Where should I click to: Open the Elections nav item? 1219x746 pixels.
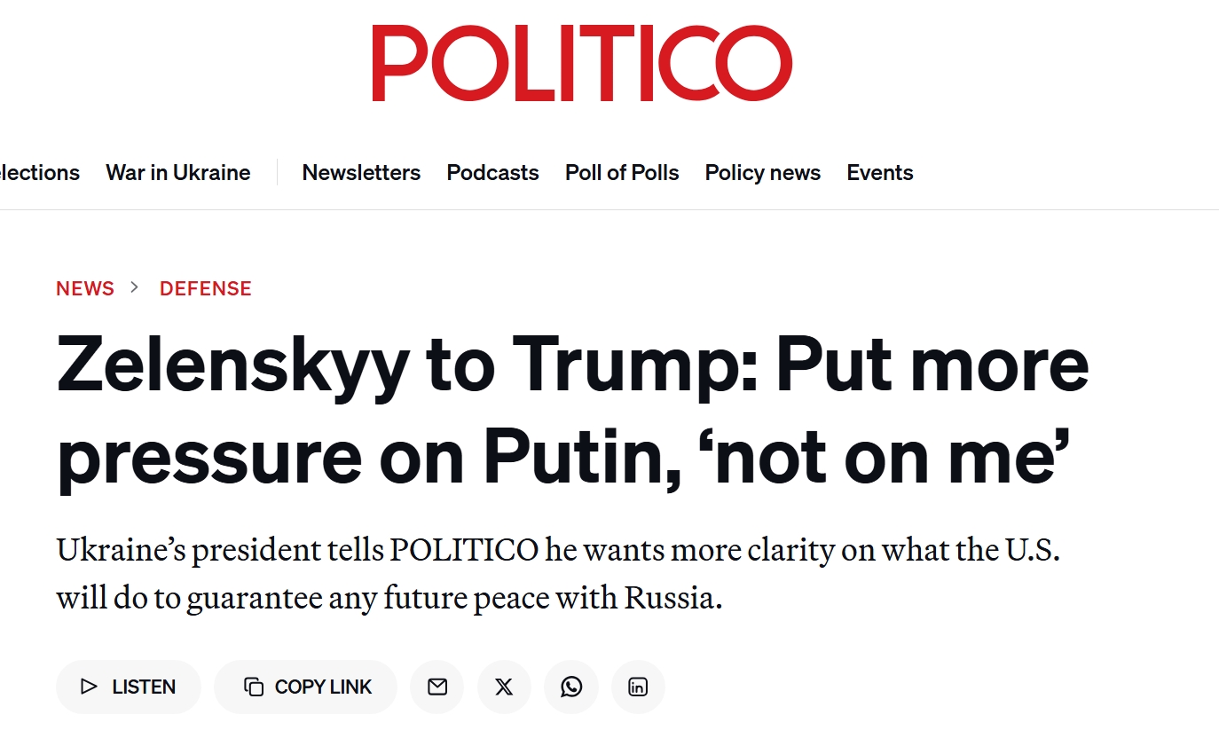(39, 172)
